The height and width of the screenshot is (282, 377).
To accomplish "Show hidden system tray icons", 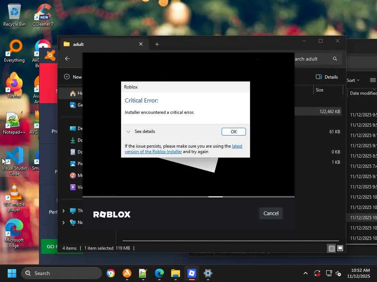I will click(x=306, y=273).
